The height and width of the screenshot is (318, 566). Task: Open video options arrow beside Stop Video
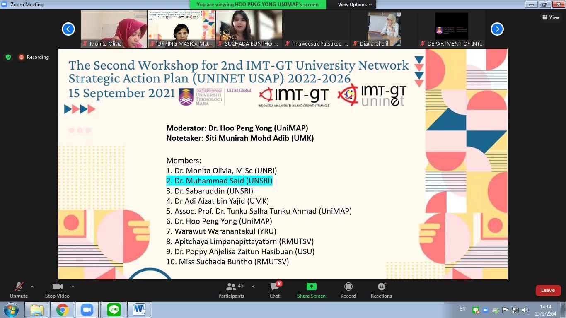coord(73,287)
